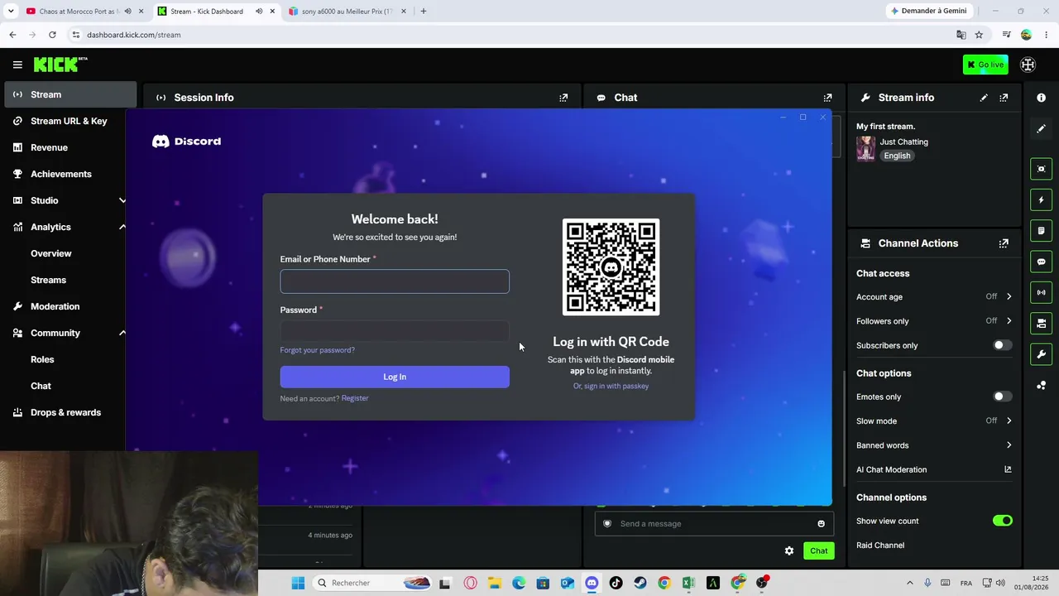The image size is (1059, 596).
Task: Open chat settings gear icon
Action: click(x=789, y=550)
